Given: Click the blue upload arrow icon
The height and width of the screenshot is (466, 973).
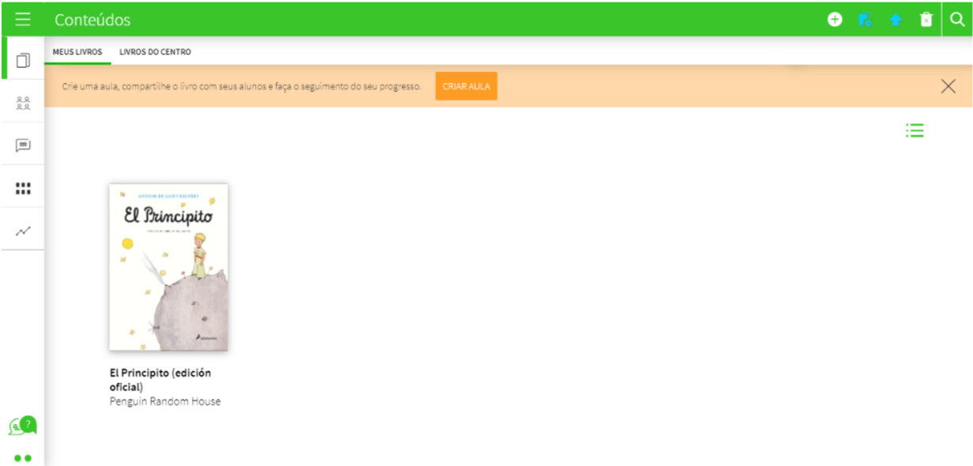Looking at the screenshot, I should 896,20.
